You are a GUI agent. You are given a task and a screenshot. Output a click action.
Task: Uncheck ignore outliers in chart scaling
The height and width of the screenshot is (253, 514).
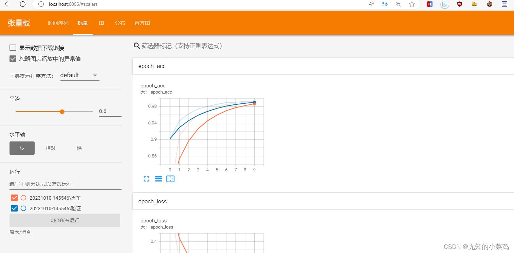click(13, 59)
